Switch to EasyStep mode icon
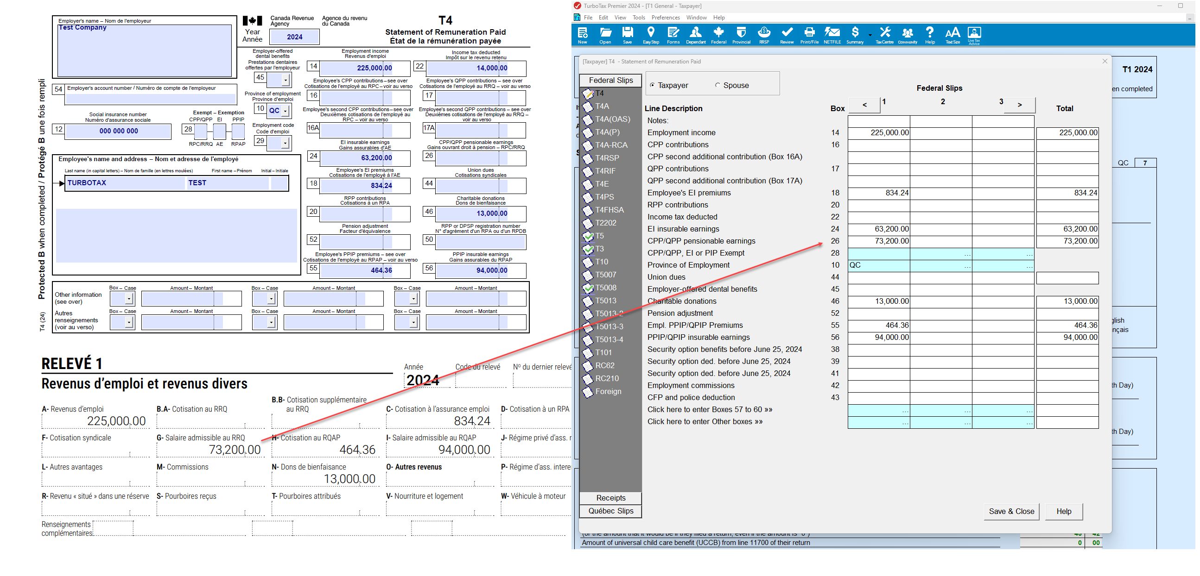1200x576 pixels. click(651, 35)
